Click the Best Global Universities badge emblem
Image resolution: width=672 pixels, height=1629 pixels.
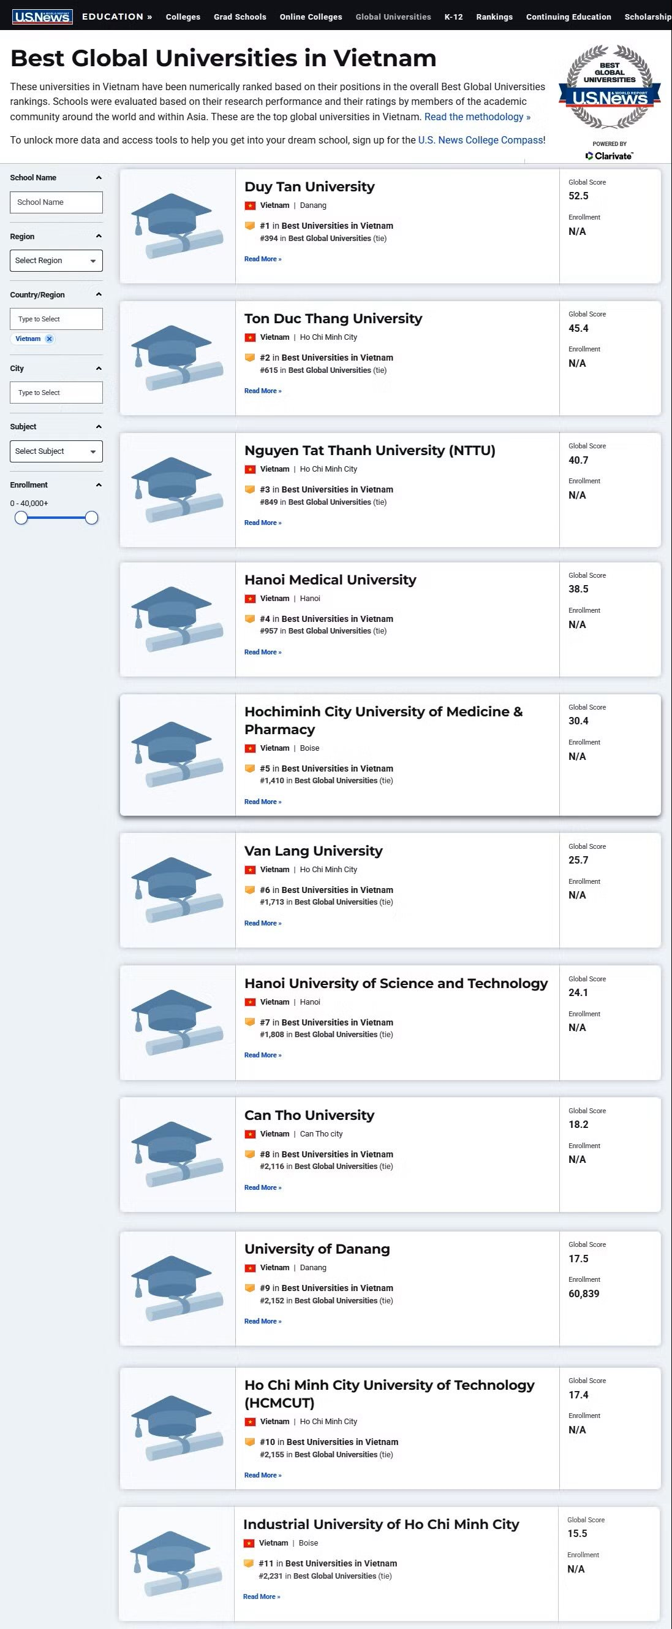tap(610, 86)
